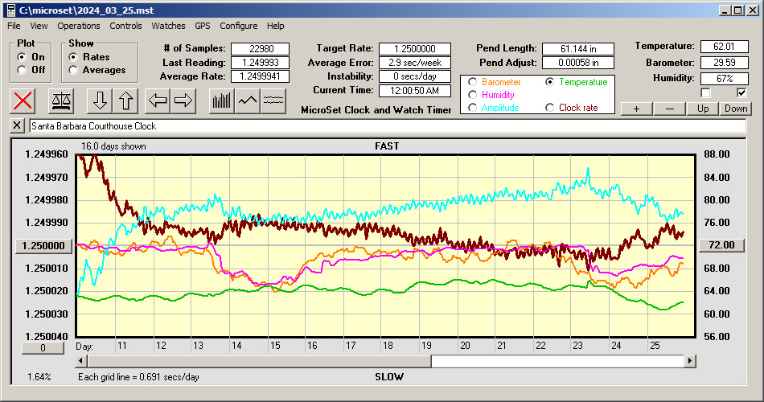Click the left arrow toolbar button
Image resolution: width=764 pixels, height=402 pixels.
pos(158,100)
